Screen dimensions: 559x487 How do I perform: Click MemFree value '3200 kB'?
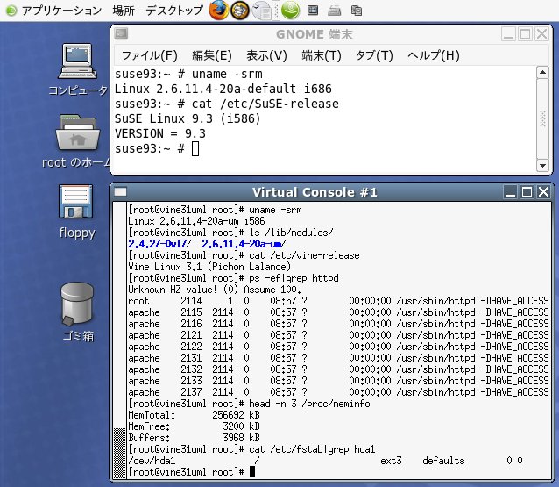tap(241, 426)
